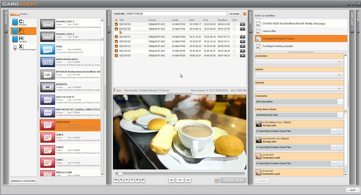This screenshot has width=361, height=195.
Task: Select the GoPro card 31012 icon
Action: point(47,49)
